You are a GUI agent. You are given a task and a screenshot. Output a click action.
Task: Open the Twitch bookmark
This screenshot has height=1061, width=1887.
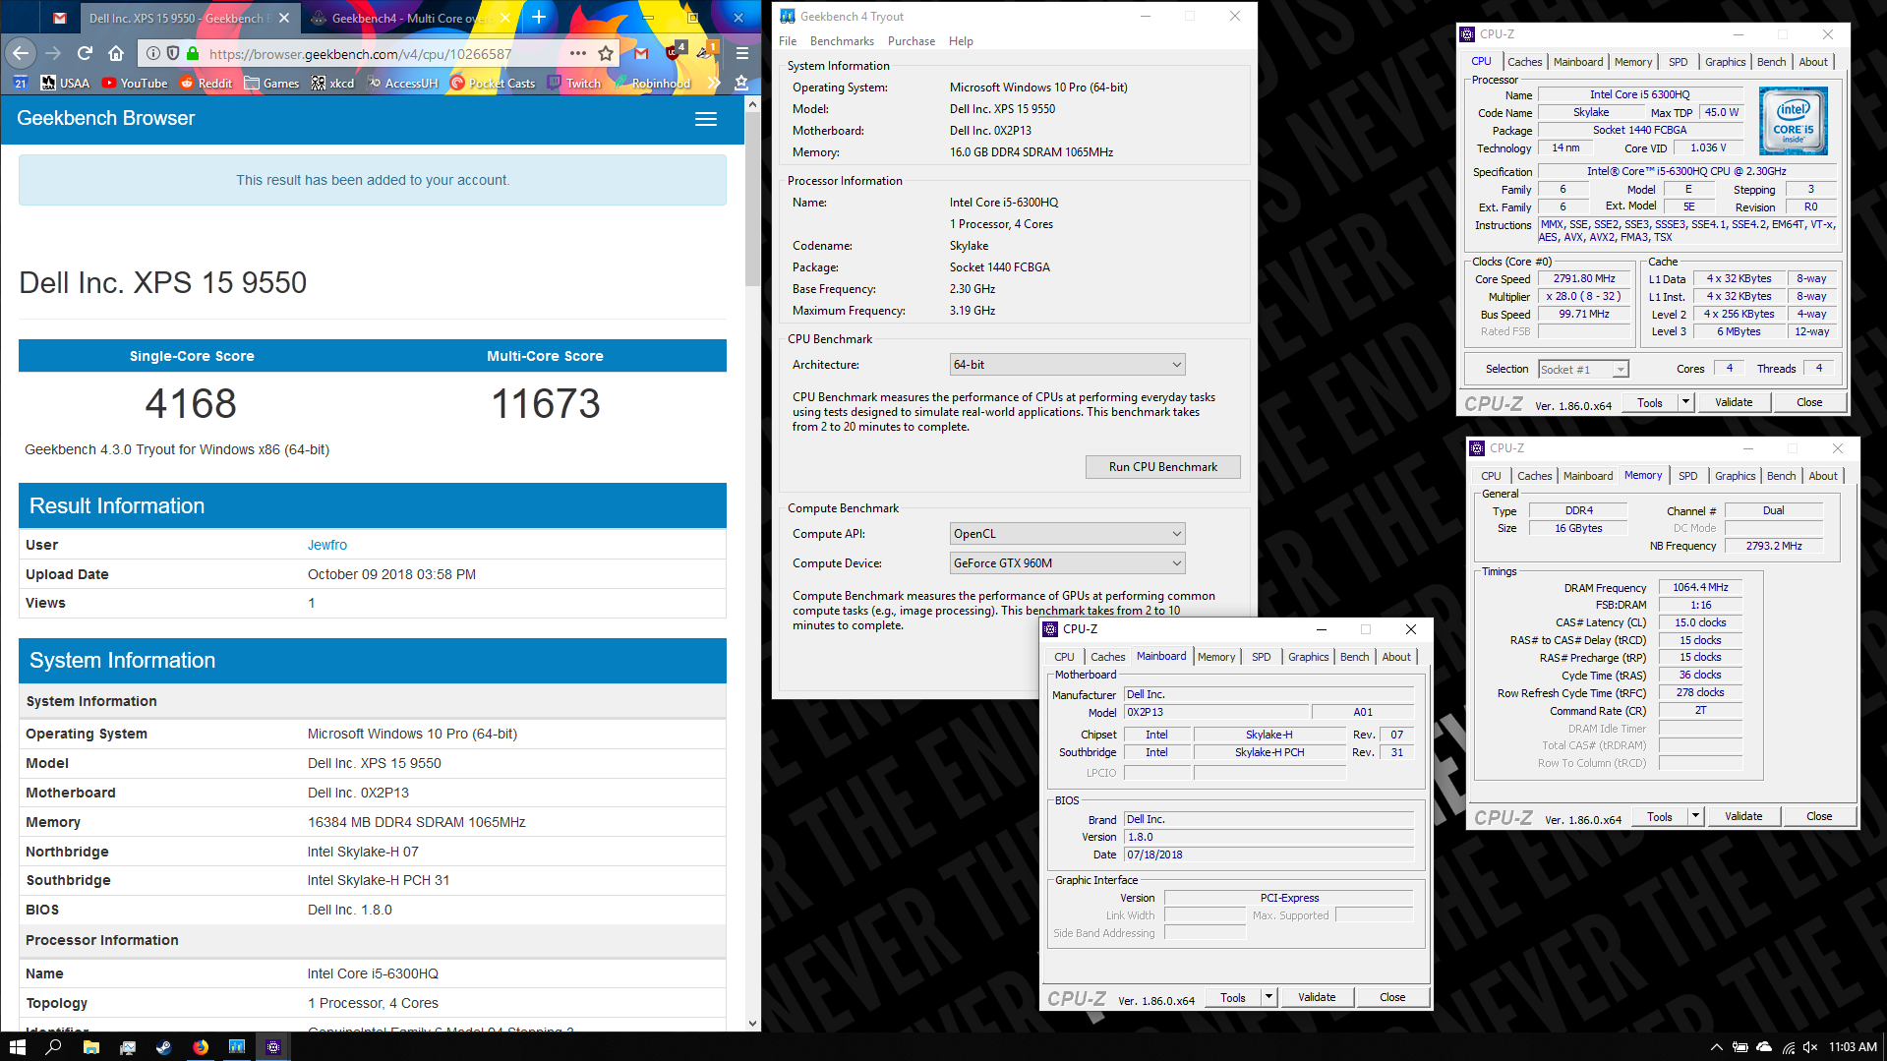(x=574, y=84)
